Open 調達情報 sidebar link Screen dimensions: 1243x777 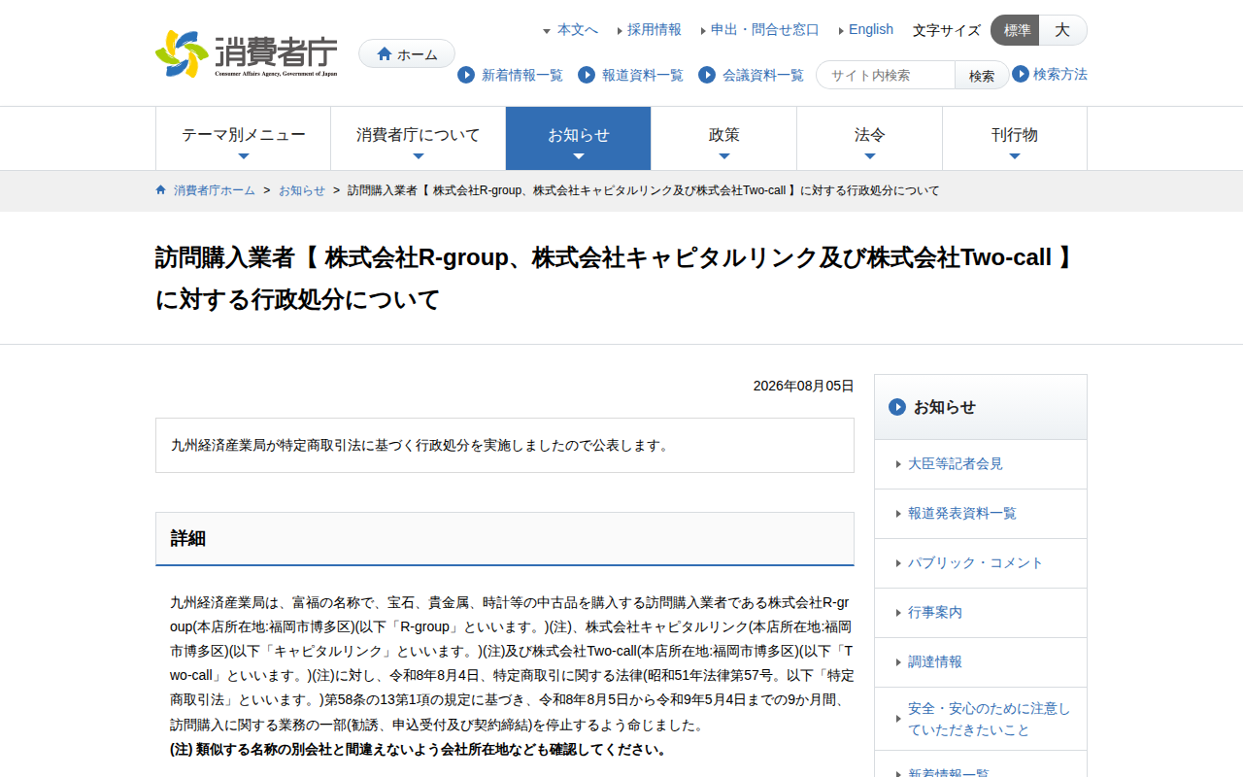pyautogui.click(x=981, y=662)
